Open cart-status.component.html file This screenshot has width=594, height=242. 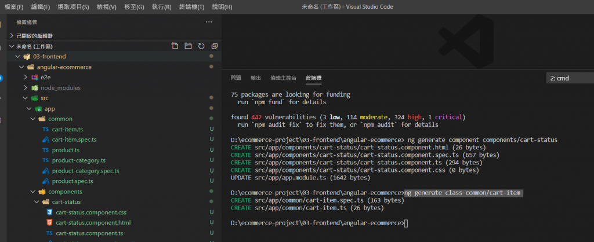[93, 223]
